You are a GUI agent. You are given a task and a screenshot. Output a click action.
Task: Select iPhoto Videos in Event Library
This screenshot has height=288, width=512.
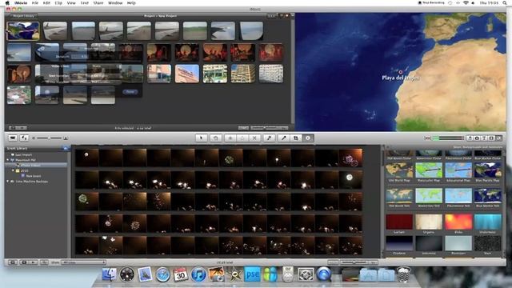pyautogui.click(x=36, y=166)
